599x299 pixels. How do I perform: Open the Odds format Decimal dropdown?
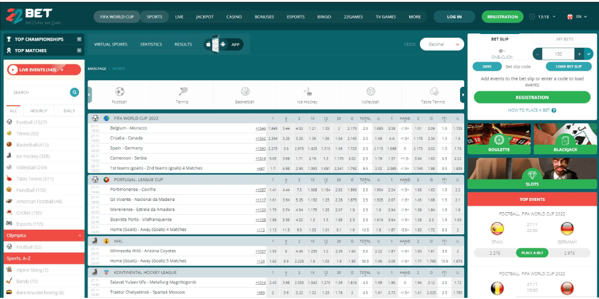click(442, 44)
